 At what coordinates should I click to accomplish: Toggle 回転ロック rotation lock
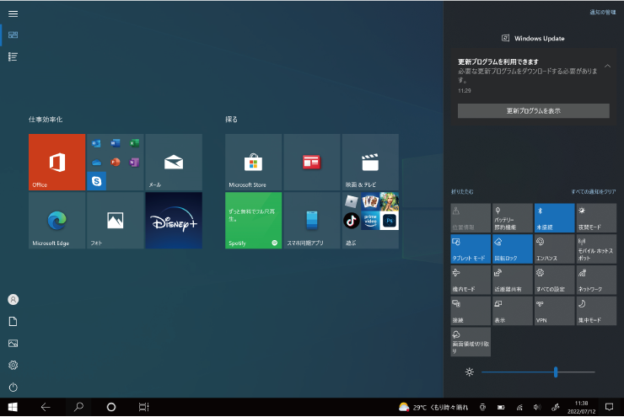[513, 249]
